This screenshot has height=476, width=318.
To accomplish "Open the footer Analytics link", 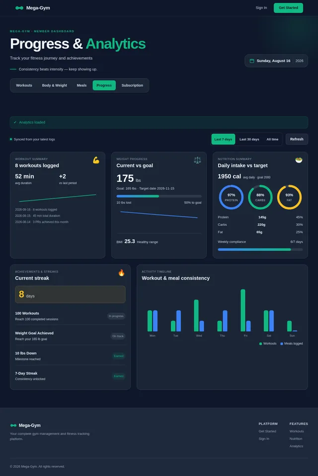I will tap(296, 446).
